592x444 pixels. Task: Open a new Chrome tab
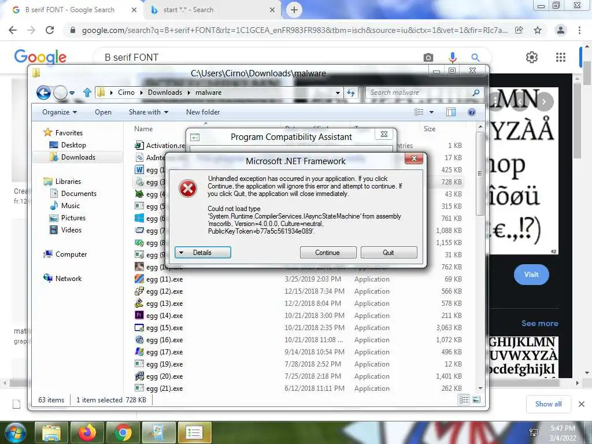294,10
